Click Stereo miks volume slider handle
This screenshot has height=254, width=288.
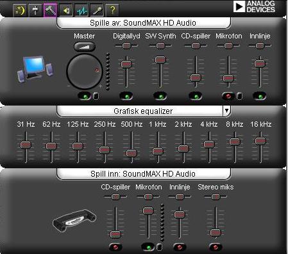tap(216, 232)
